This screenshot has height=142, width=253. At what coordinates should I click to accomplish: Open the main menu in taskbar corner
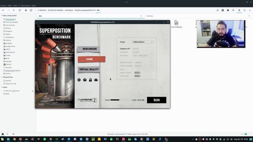[x=2, y=139]
